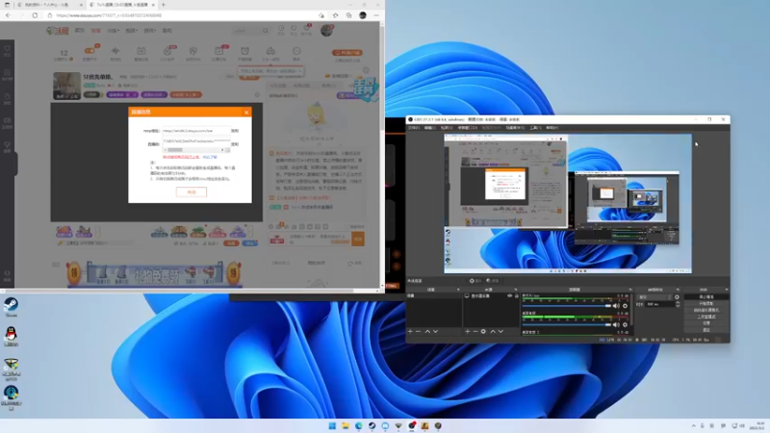The image size is (770, 433).
Task: Open File Explorer from taskbar
Action: coord(346,425)
